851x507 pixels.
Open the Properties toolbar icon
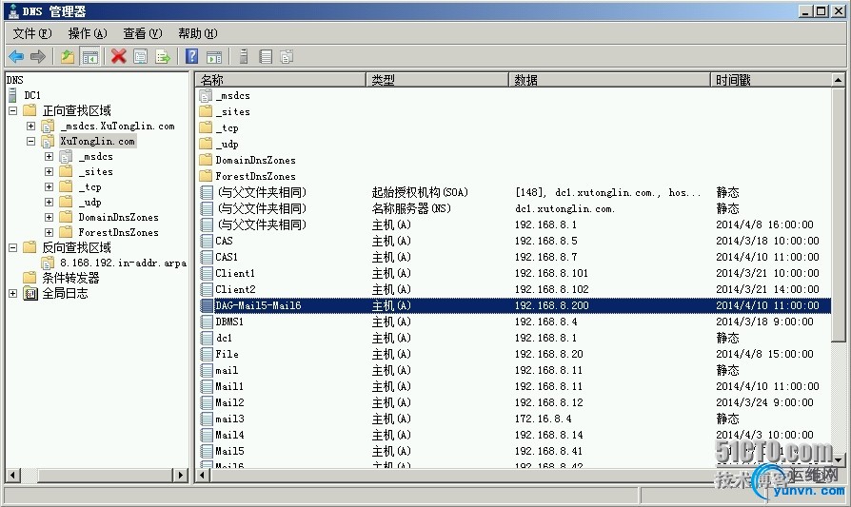tap(141, 56)
